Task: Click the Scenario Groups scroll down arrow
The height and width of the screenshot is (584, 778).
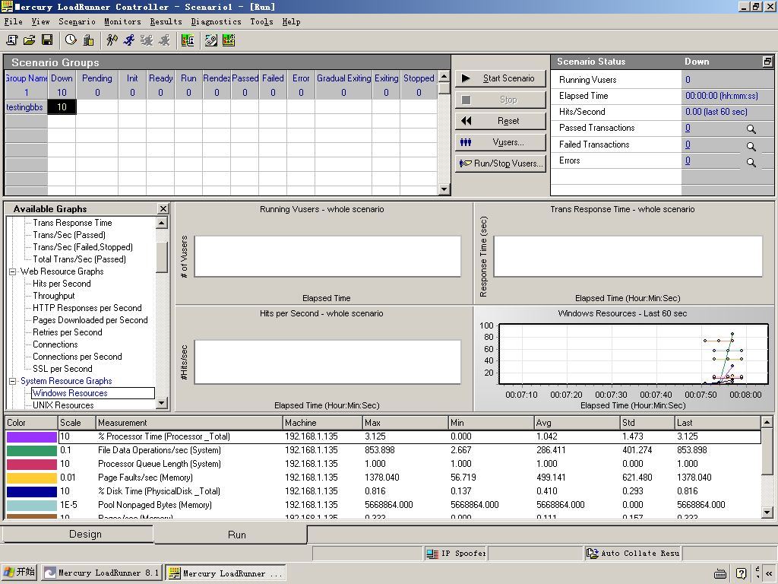Action: click(444, 189)
